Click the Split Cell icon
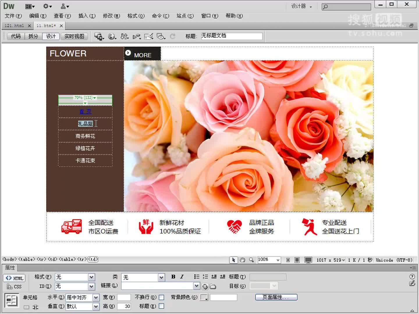419x314 pixels. pos(35,307)
